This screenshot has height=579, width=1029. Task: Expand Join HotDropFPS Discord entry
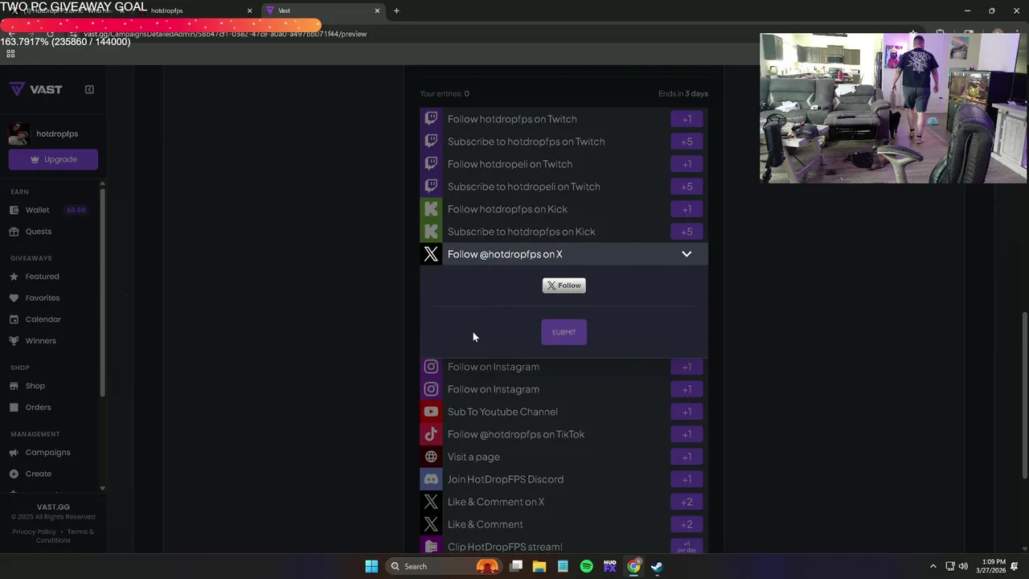pos(564,479)
